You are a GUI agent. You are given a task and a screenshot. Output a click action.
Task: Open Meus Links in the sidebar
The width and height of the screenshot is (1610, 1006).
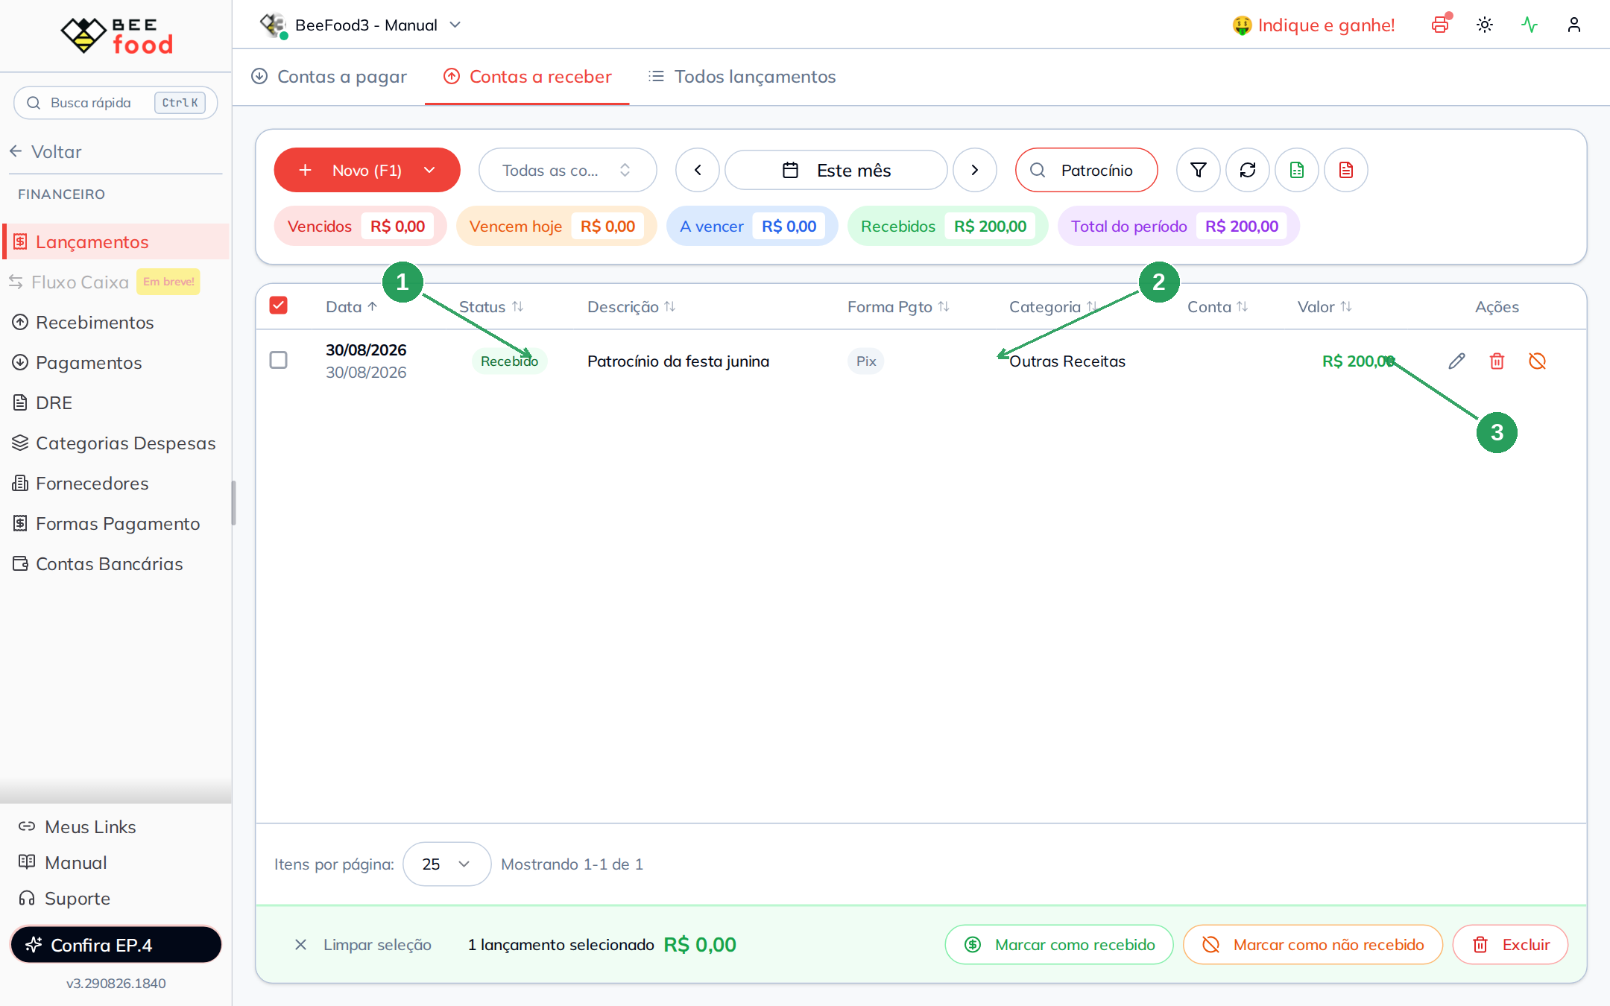(x=78, y=827)
